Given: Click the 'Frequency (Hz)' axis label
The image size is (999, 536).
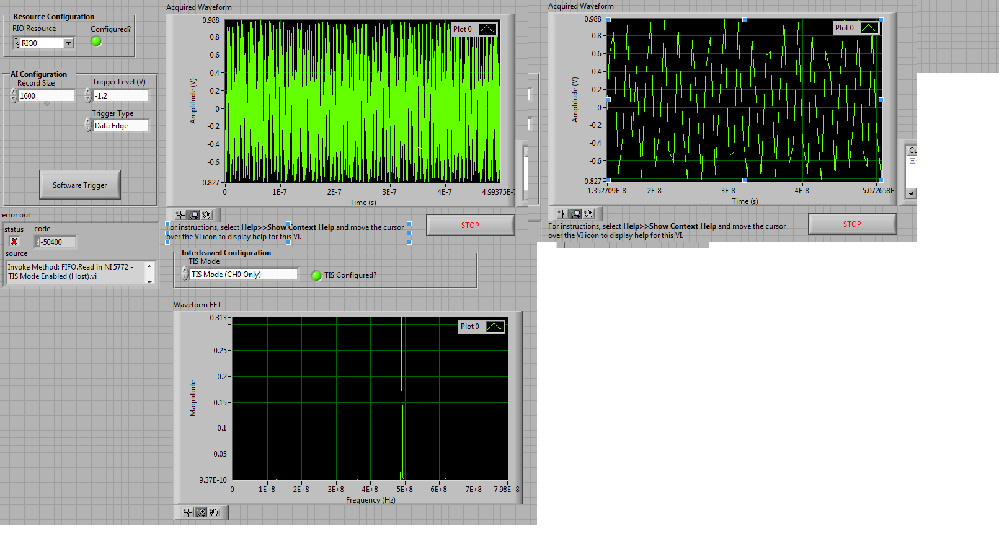Looking at the screenshot, I should point(371,500).
